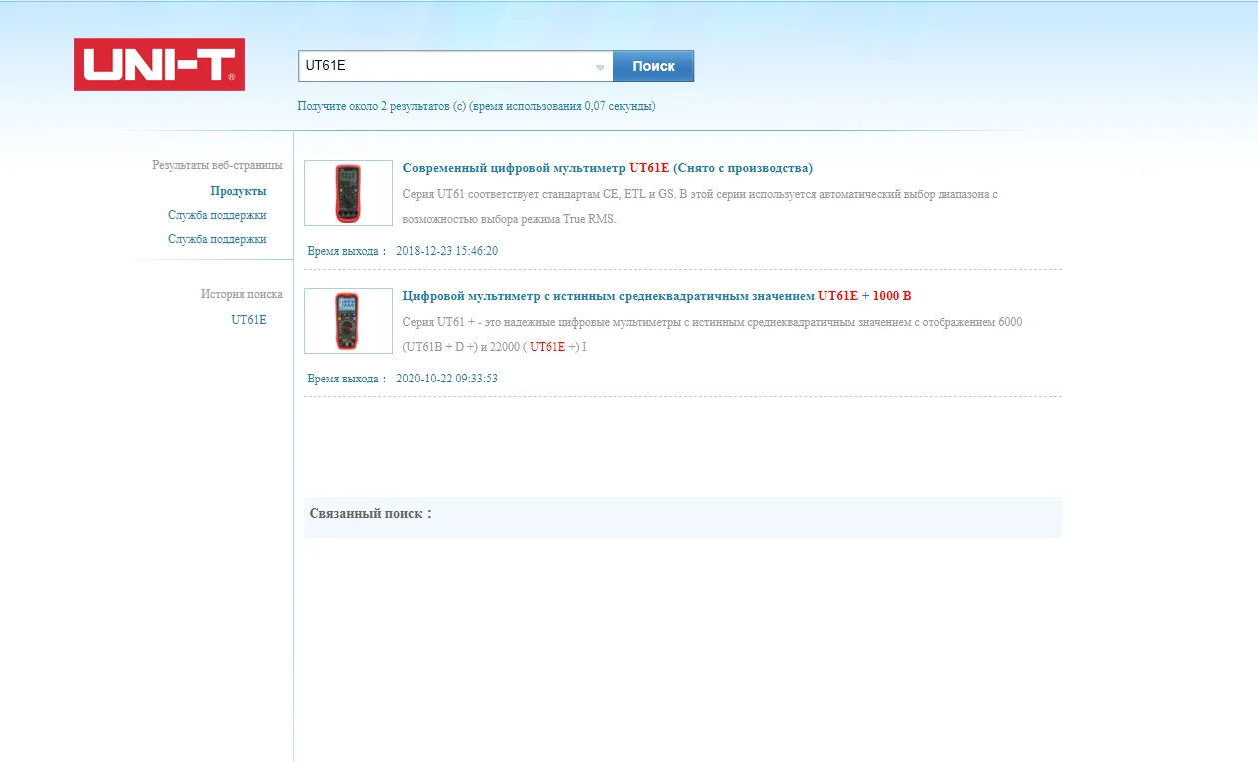Select the second Служба поддержки filter
Viewport: 1258px width, 762px height.
(217, 239)
